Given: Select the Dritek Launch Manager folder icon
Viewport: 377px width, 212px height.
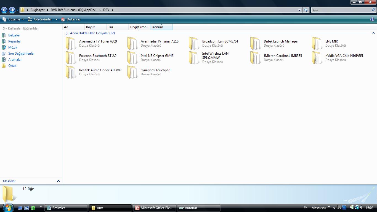Looking at the screenshot, I should [x=256, y=44].
